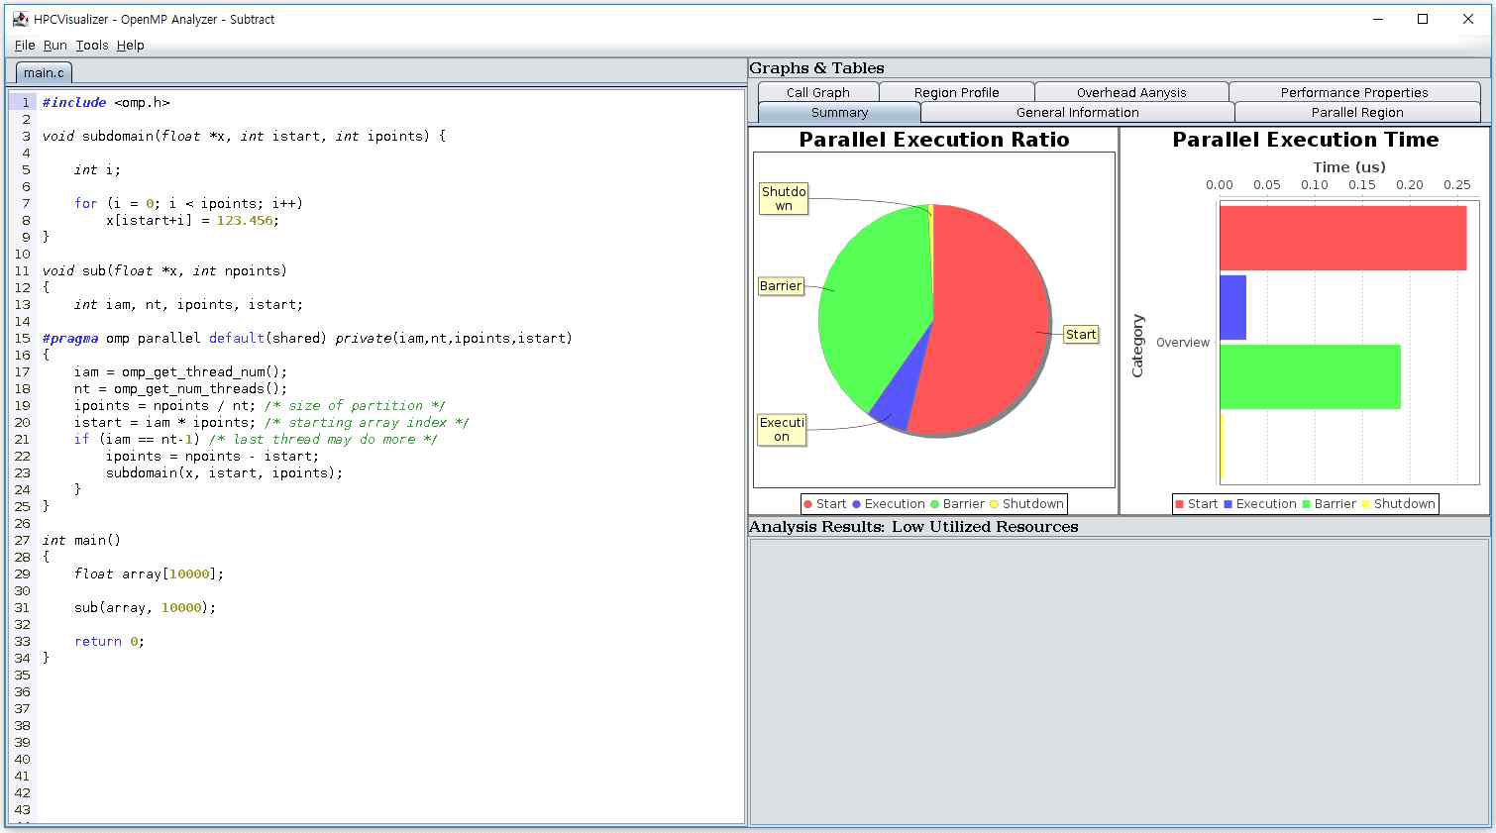
Task: Click the return 0 code line
Action: [109, 641]
